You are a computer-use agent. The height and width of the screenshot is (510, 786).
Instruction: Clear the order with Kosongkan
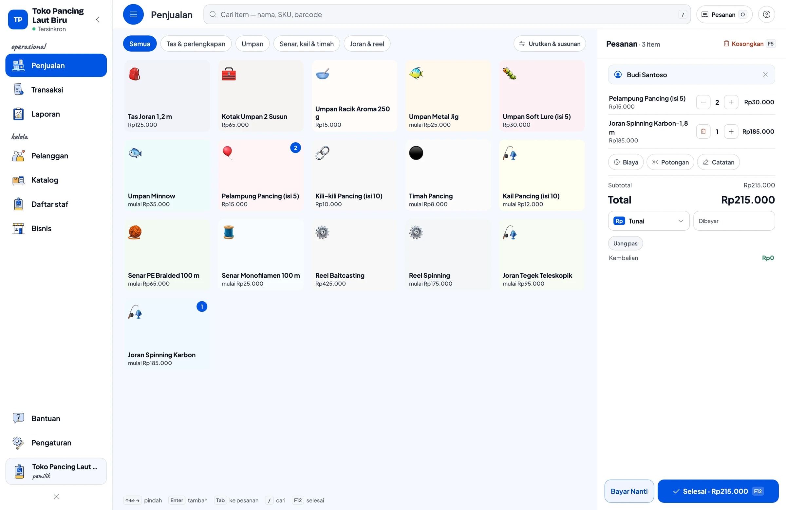coord(749,44)
